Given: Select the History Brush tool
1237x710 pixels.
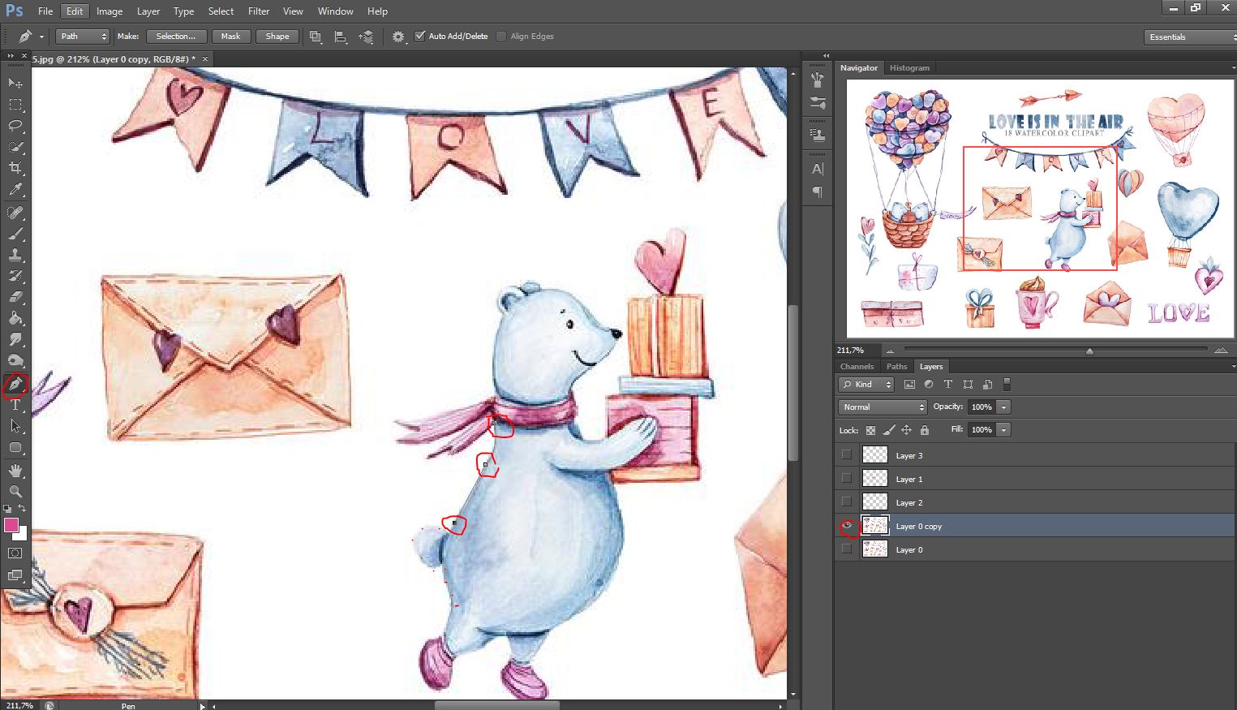Looking at the screenshot, I should 15,276.
